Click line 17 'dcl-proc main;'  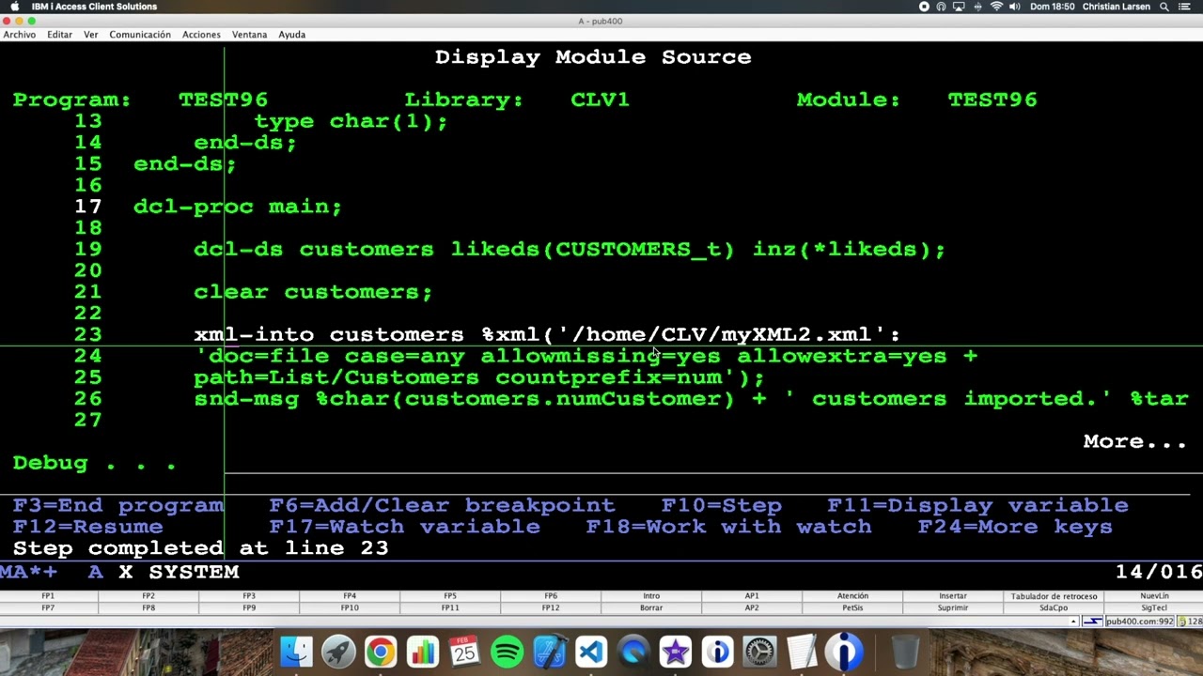click(x=238, y=207)
